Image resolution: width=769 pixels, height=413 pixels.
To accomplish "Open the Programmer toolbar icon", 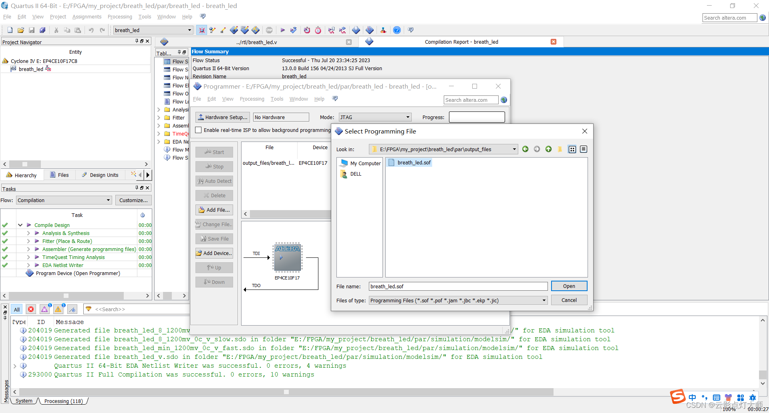I will click(370, 30).
